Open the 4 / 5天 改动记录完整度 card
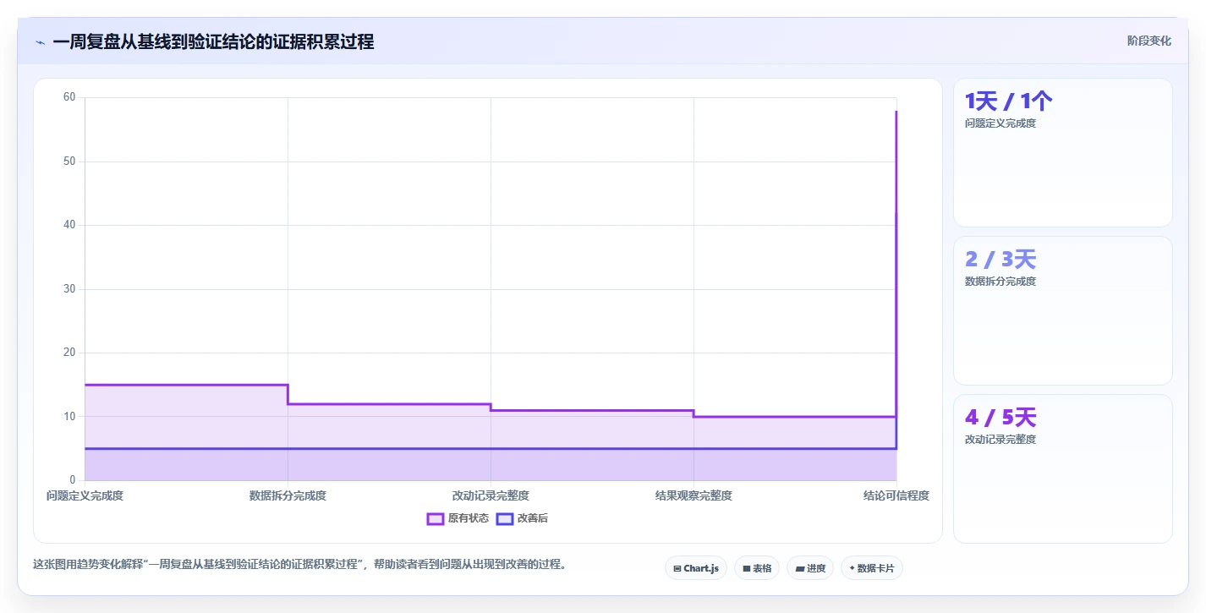This screenshot has width=1206, height=613. point(1063,468)
